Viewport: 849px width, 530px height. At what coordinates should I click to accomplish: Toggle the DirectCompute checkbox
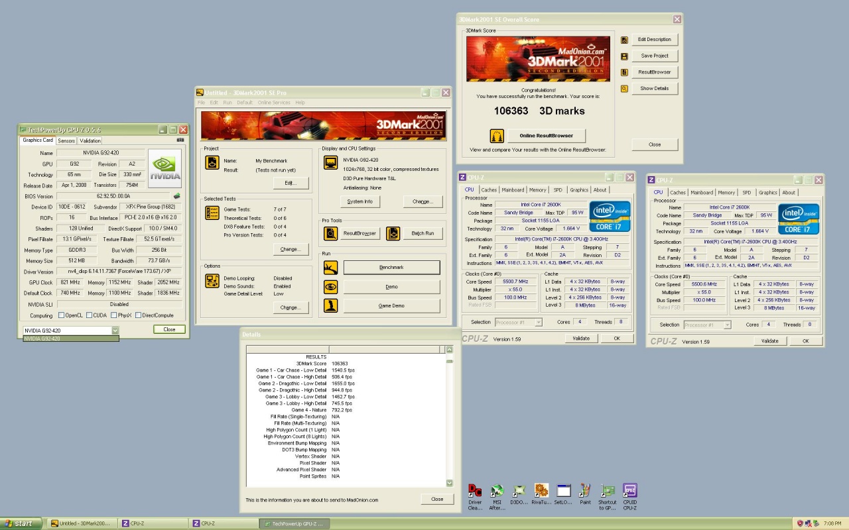pos(139,315)
